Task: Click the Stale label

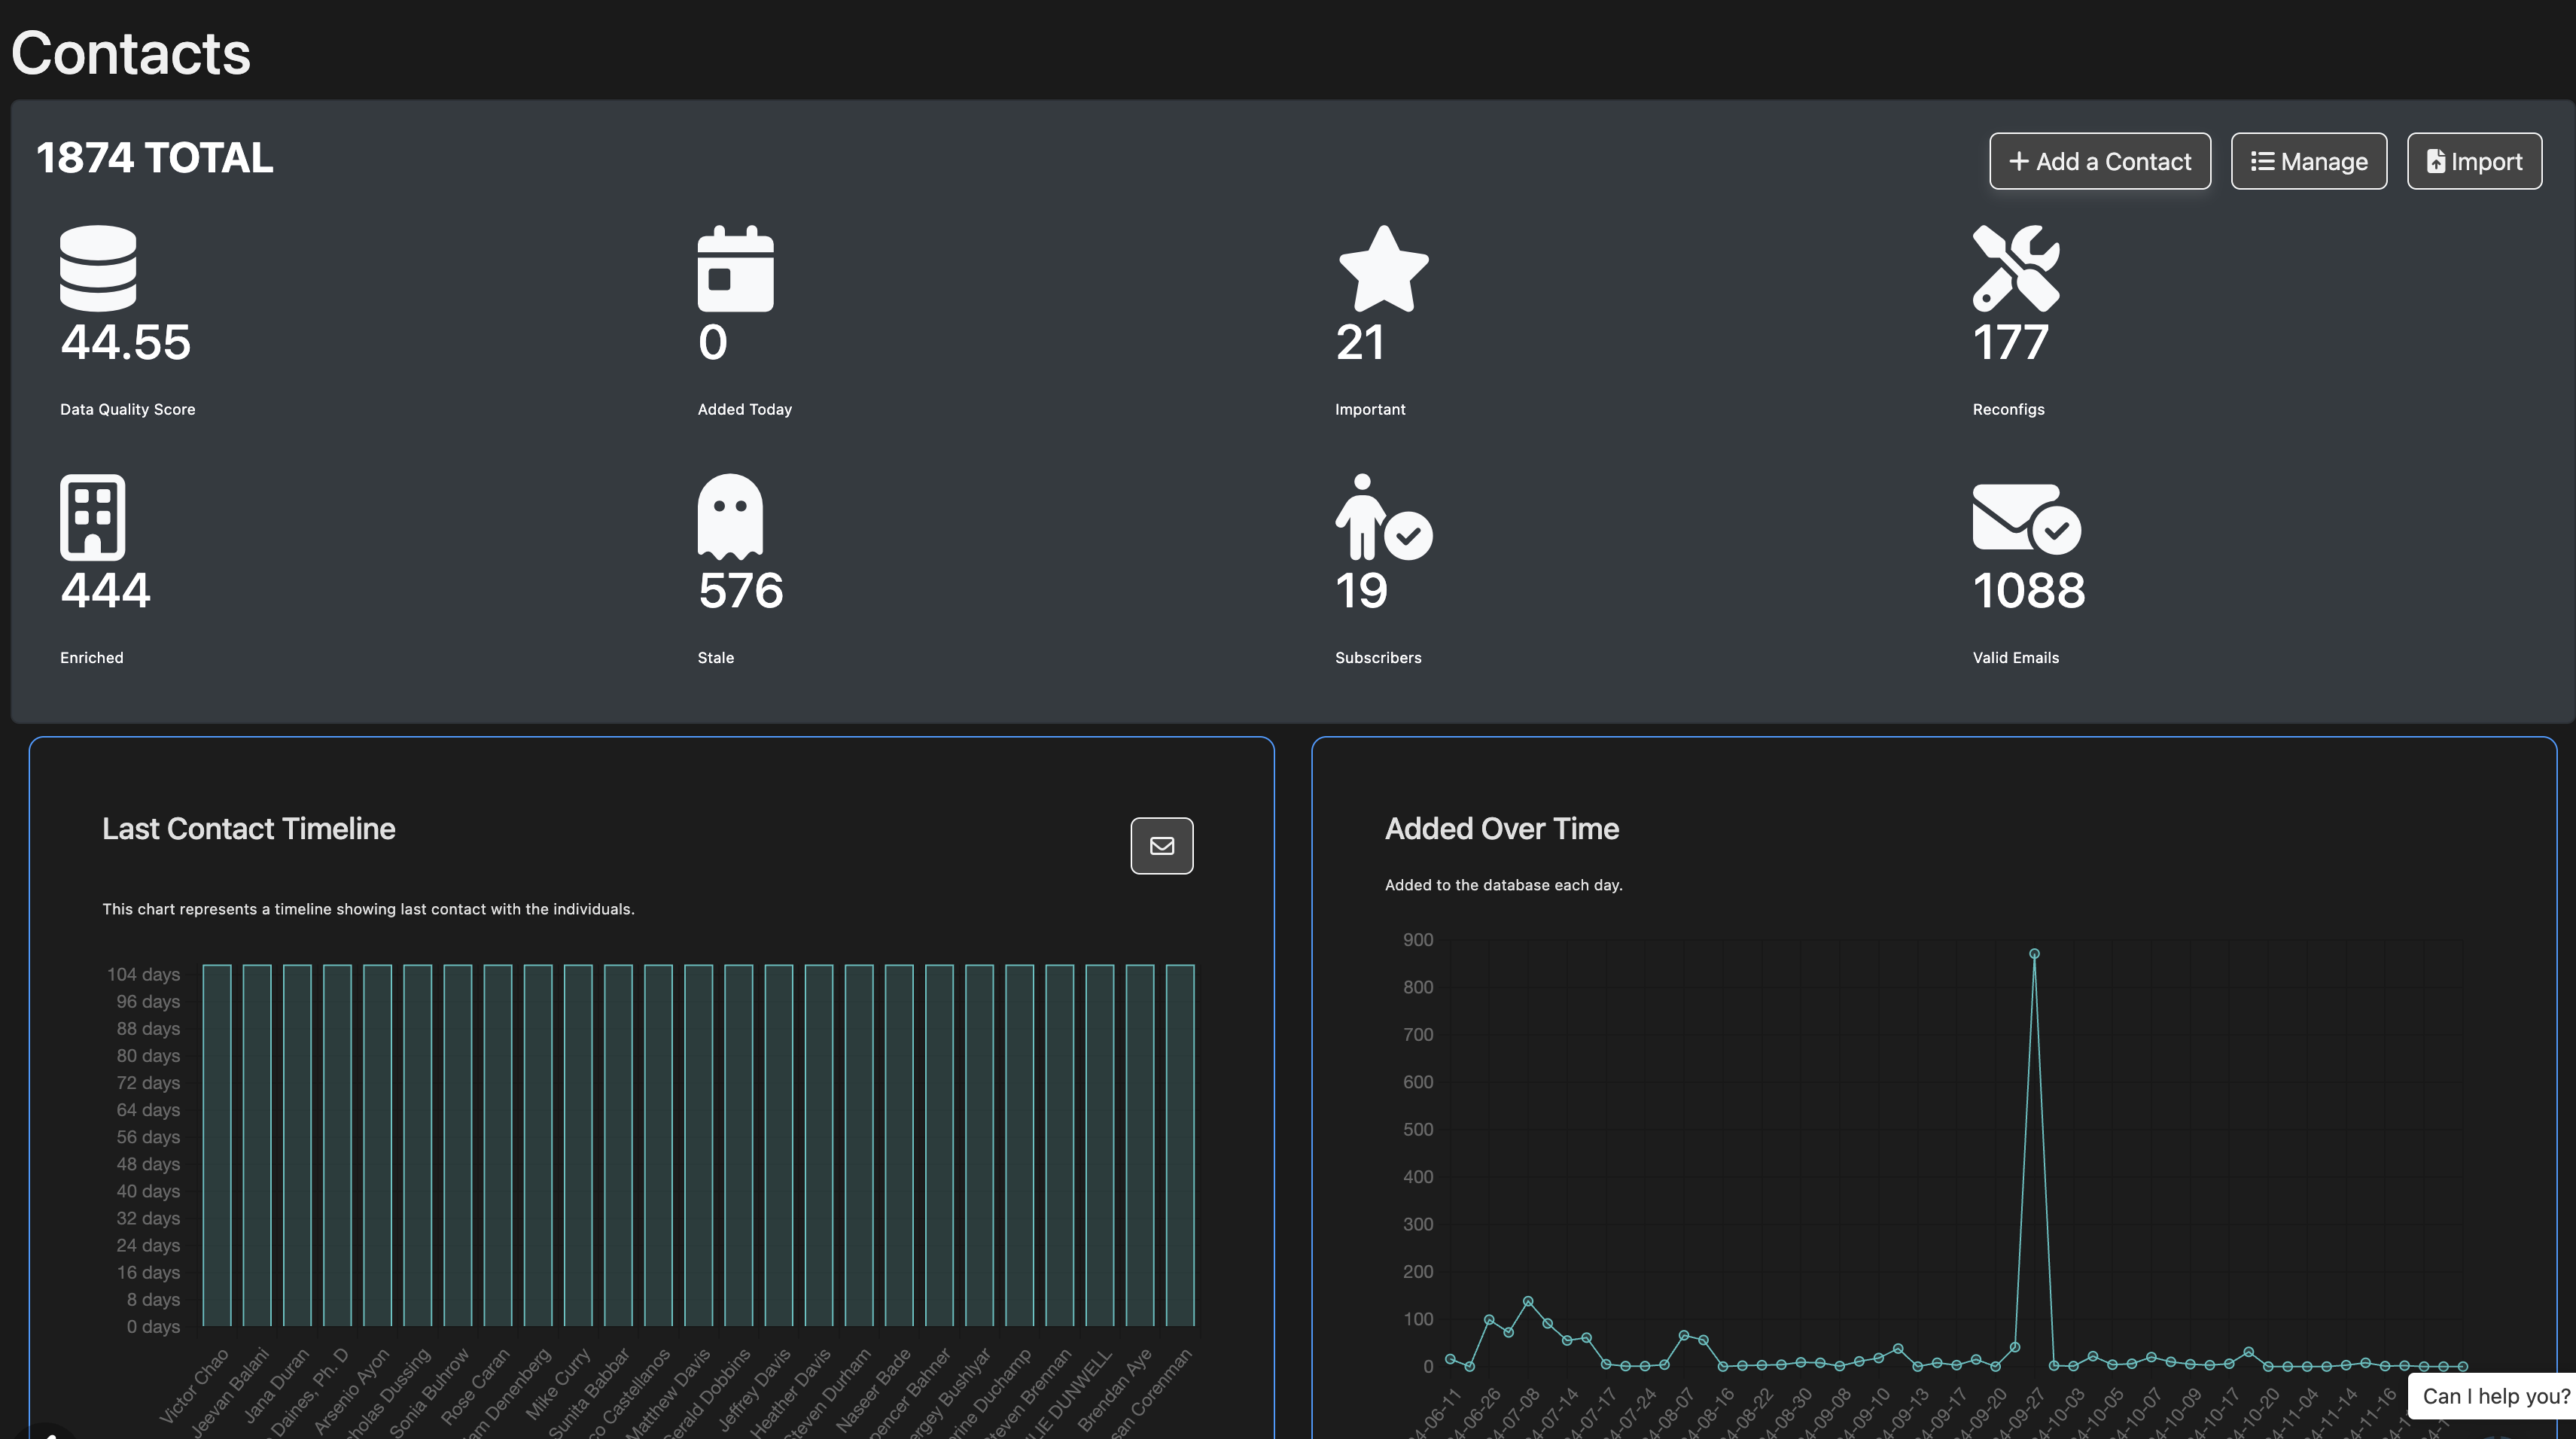Action: pyautogui.click(x=716, y=657)
